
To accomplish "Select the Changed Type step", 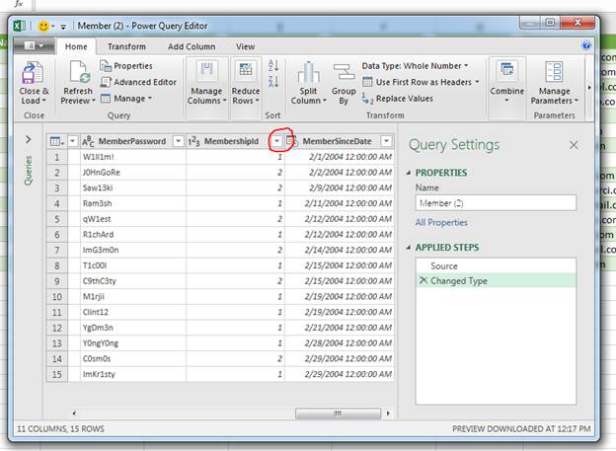I will point(496,281).
